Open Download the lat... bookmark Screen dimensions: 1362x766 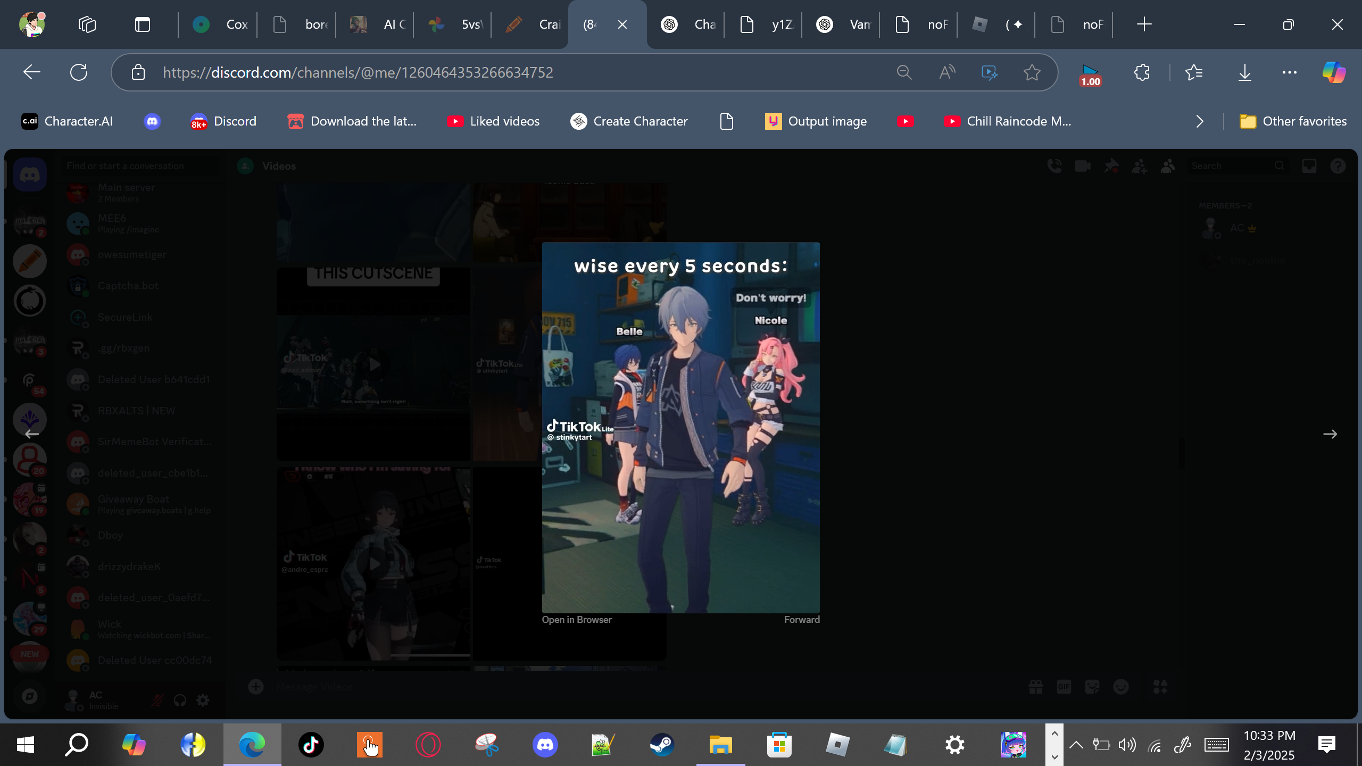[x=352, y=121]
